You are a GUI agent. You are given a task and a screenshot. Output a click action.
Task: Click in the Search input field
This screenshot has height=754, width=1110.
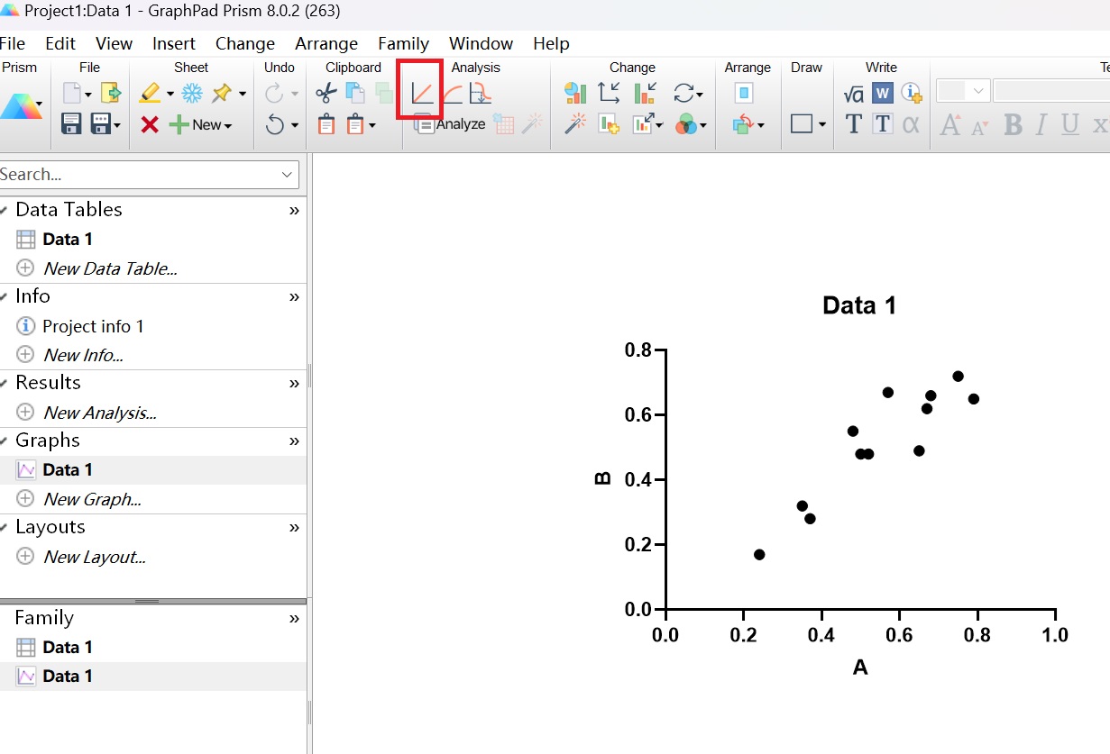point(135,175)
